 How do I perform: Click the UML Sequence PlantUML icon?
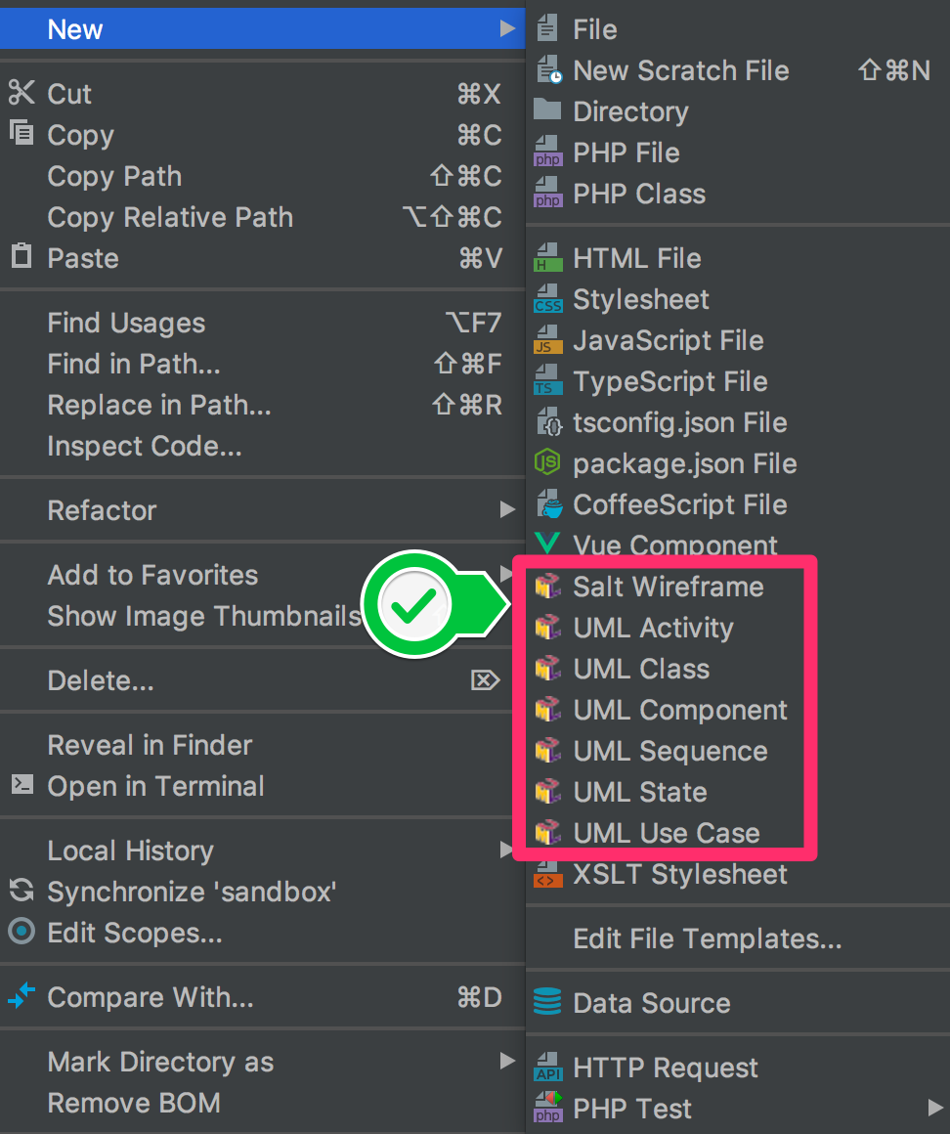[x=548, y=751]
